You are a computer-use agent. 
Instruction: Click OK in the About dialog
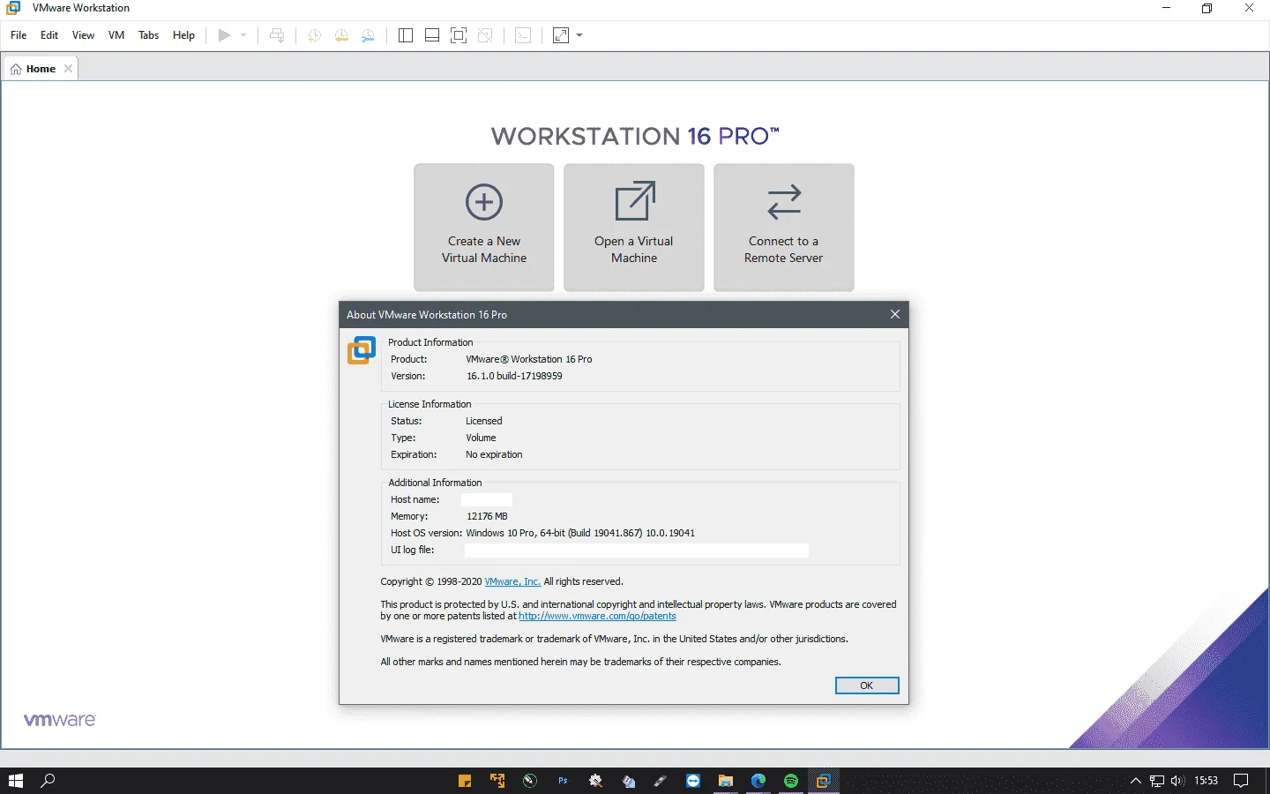[x=867, y=685]
